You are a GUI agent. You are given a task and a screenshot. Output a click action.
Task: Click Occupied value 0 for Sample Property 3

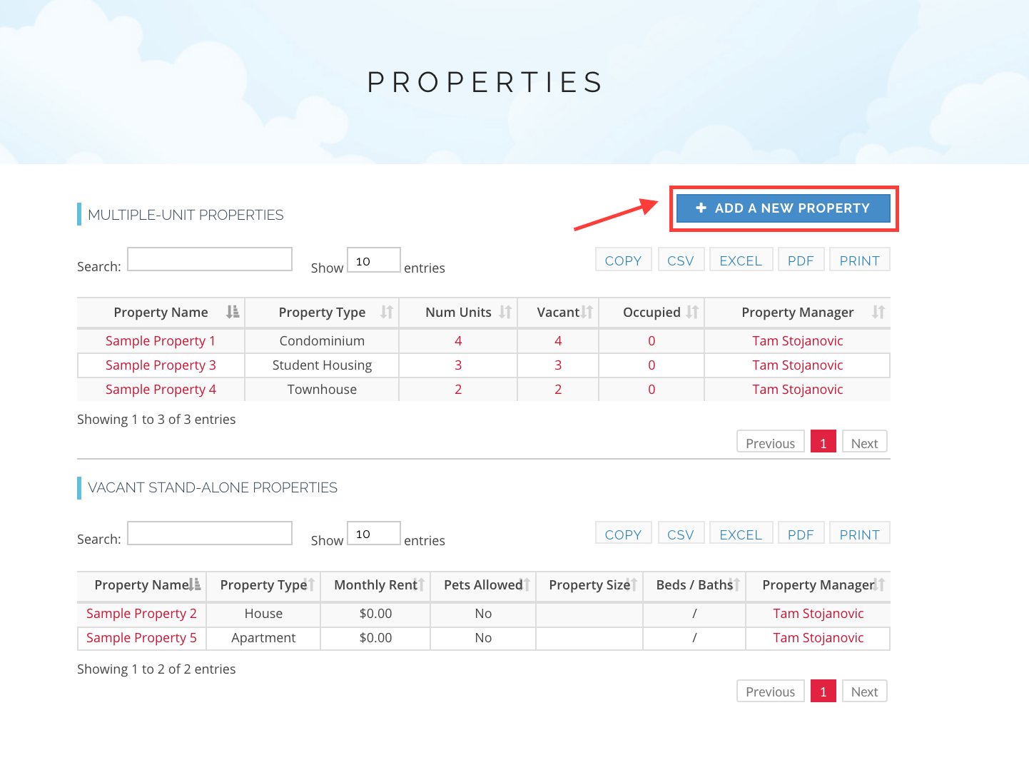tap(652, 365)
